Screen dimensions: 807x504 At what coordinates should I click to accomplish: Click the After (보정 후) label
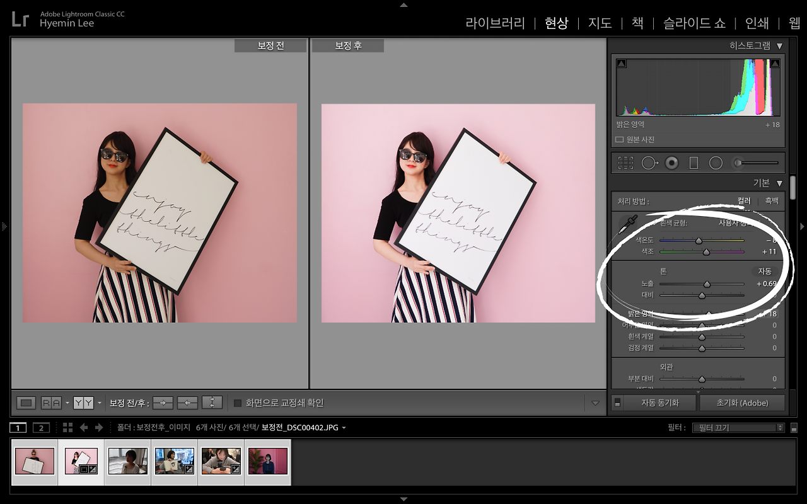pyautogui.click(x=348, y=46)
